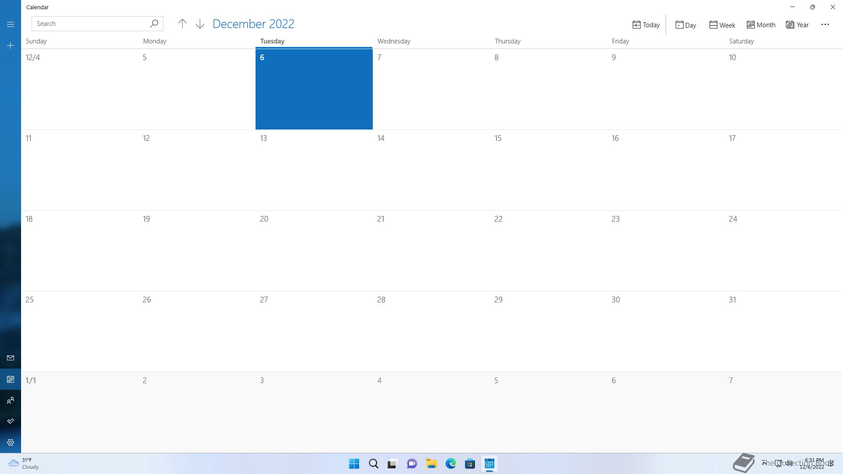
Task: Create a new event with the plus icon
Action: [x=11, y=46]
